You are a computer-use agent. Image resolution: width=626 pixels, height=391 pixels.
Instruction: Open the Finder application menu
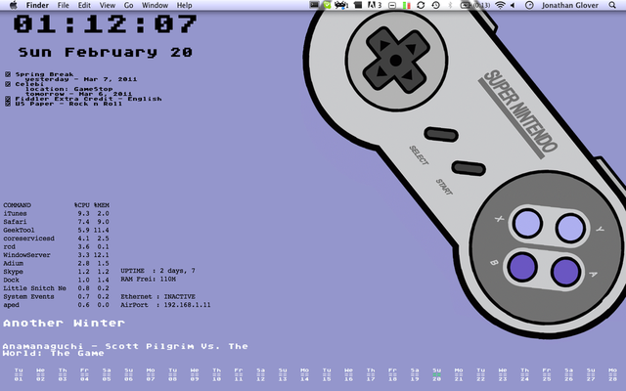pyautogui.click(x=36, y=5)
